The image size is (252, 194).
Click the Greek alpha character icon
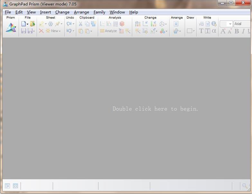tap(214, 31)
